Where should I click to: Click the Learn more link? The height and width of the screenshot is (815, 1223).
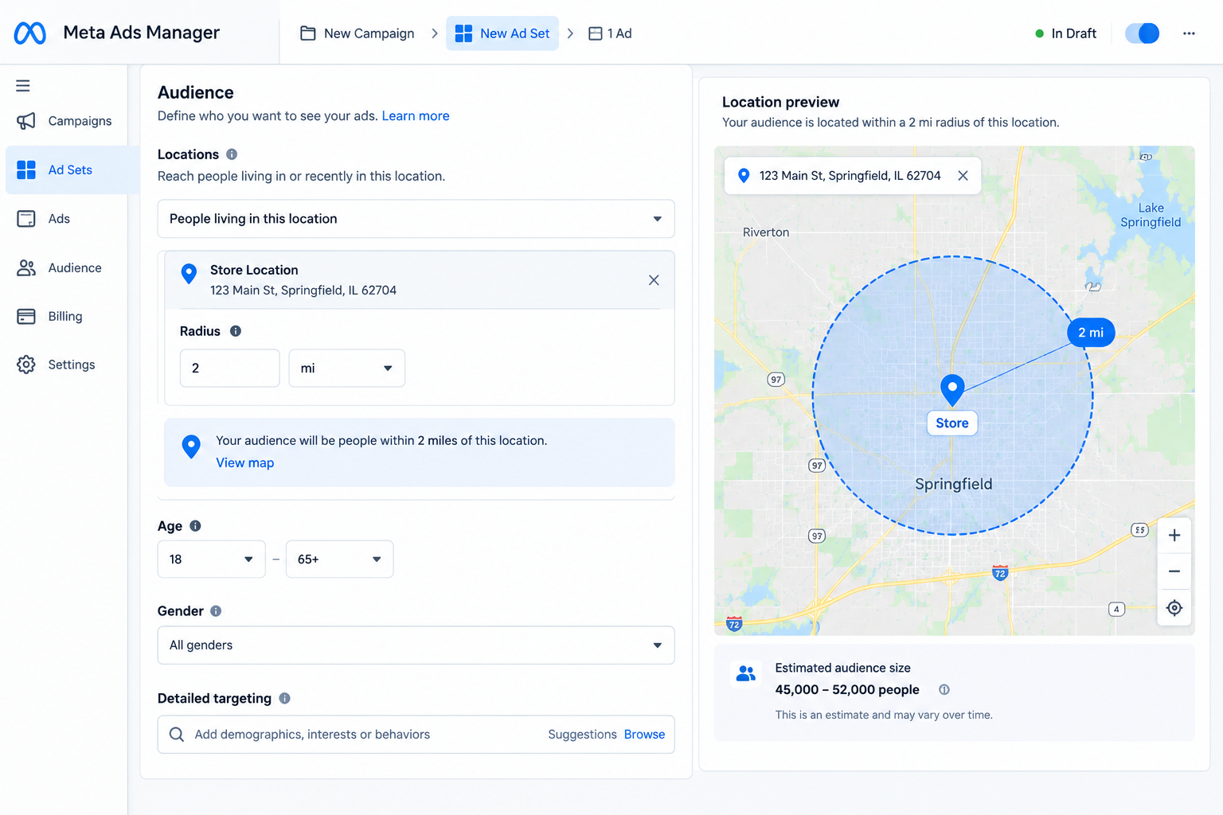coord(416,116)
